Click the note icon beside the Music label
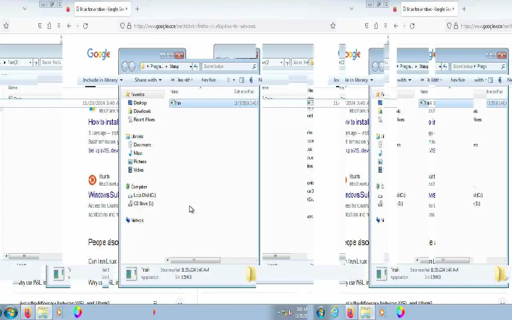 tap(130, 153)
